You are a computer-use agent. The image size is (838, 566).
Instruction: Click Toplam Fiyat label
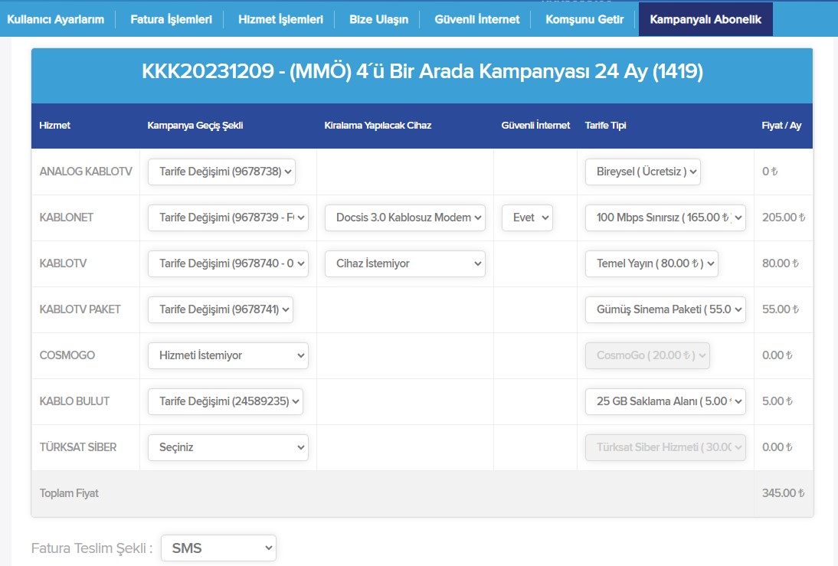coord(69,493)
